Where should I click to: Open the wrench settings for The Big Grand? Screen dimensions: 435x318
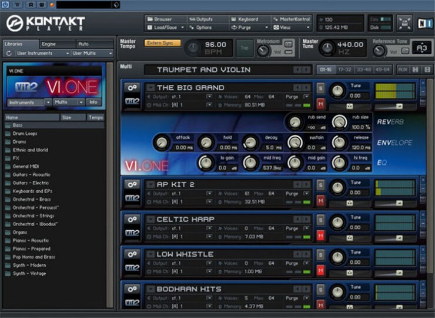coord(132,88)
